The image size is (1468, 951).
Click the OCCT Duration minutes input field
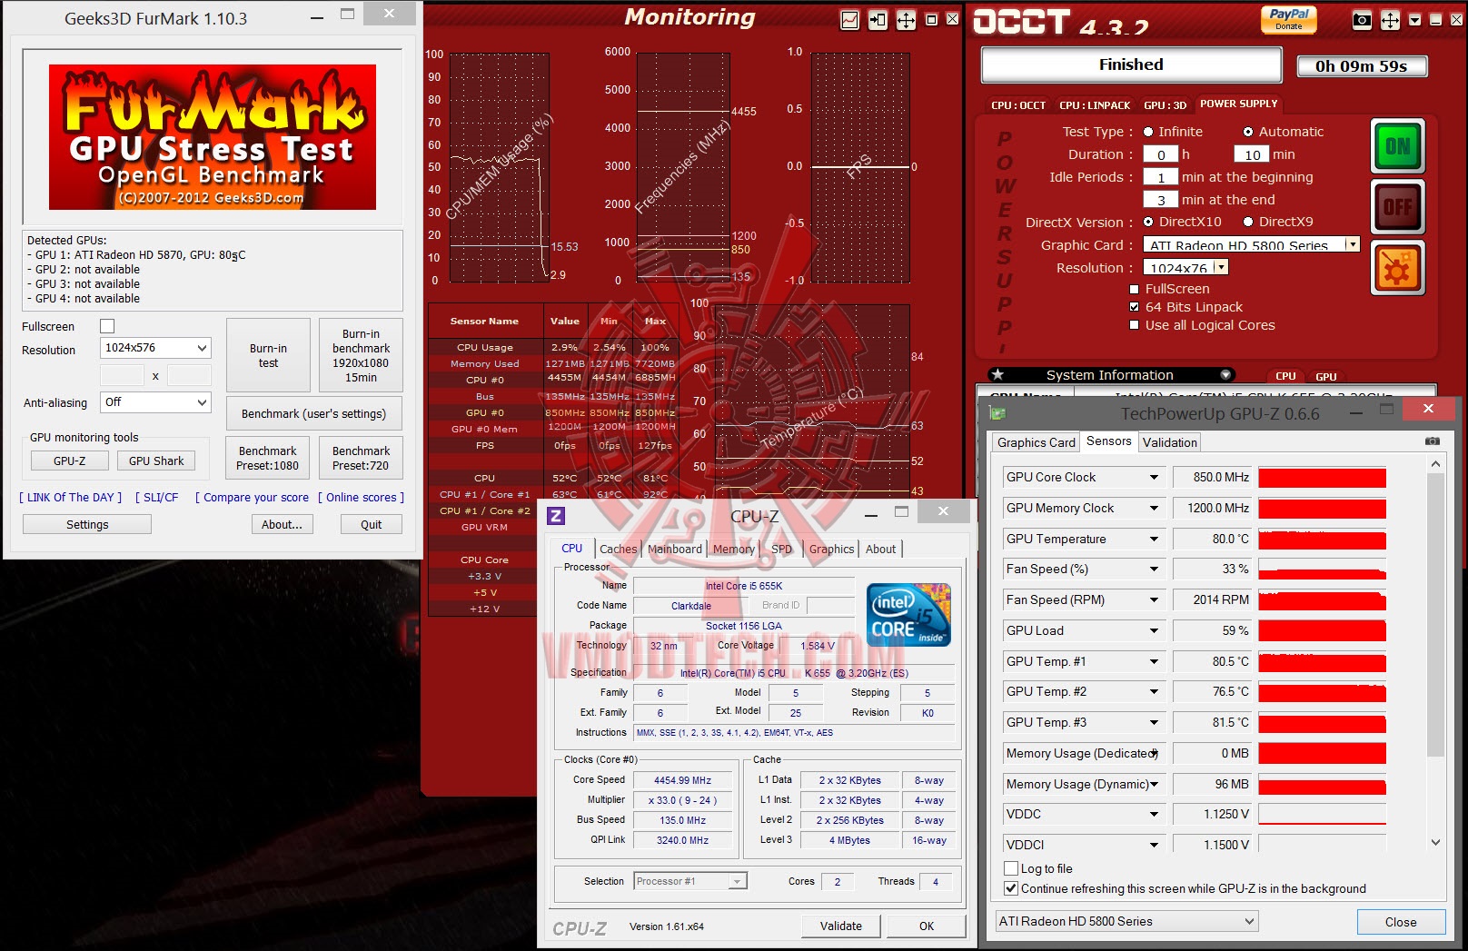(1252, 154)
